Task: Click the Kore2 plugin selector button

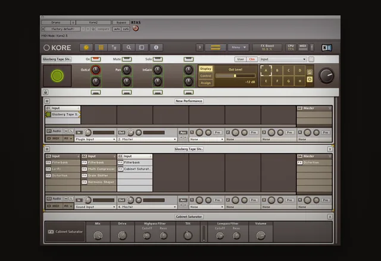Action: [93, 23]
